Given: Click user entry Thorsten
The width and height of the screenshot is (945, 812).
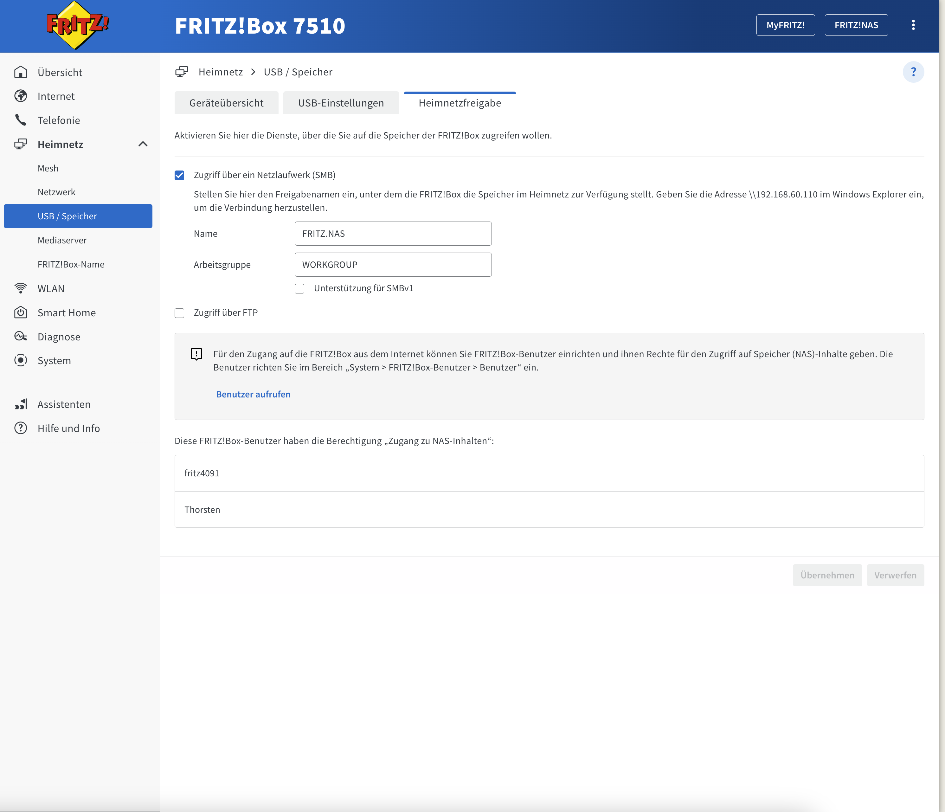Looking at the screenshot, I should coord(549,510).
